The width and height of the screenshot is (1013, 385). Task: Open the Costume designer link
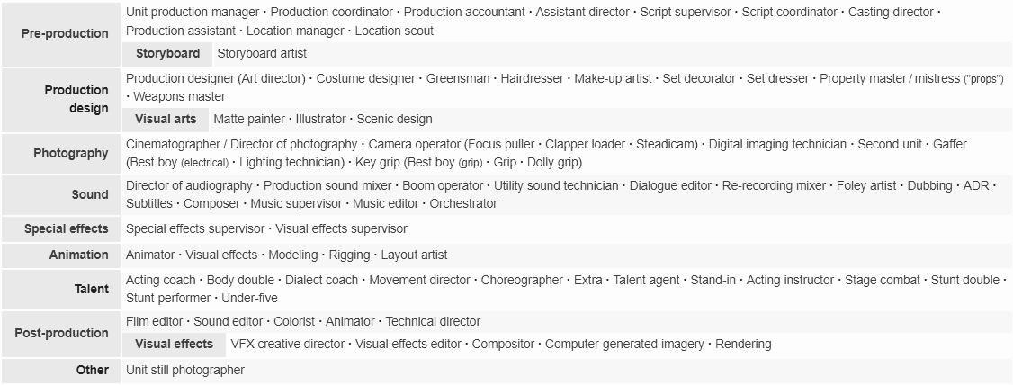coord(365,79)
